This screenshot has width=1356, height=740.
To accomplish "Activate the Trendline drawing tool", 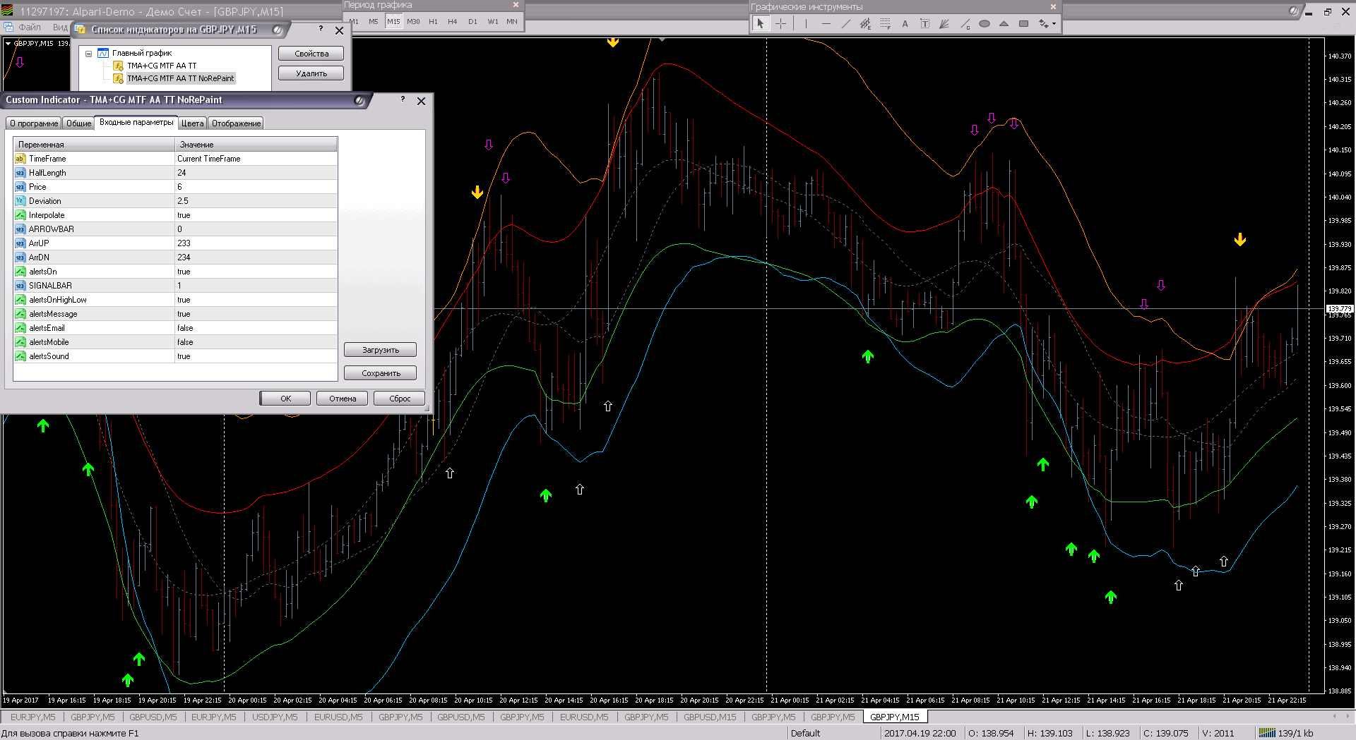I will [x=845, y=23].
